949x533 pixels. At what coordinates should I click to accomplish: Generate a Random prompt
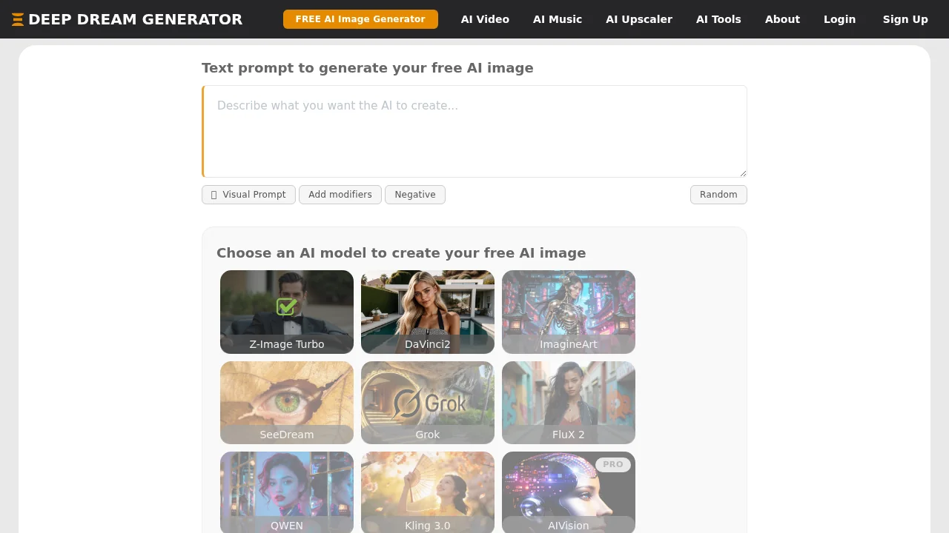tap(718, 195)
